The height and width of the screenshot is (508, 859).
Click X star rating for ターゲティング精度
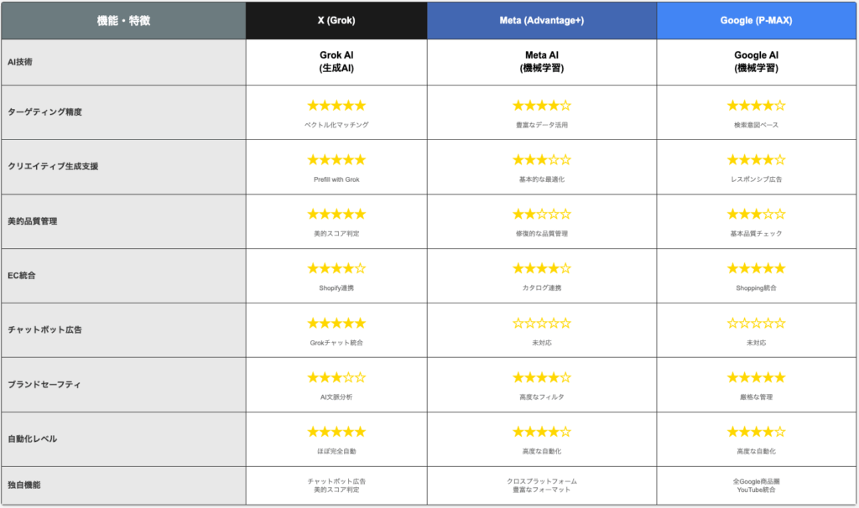tap(336, 105)
